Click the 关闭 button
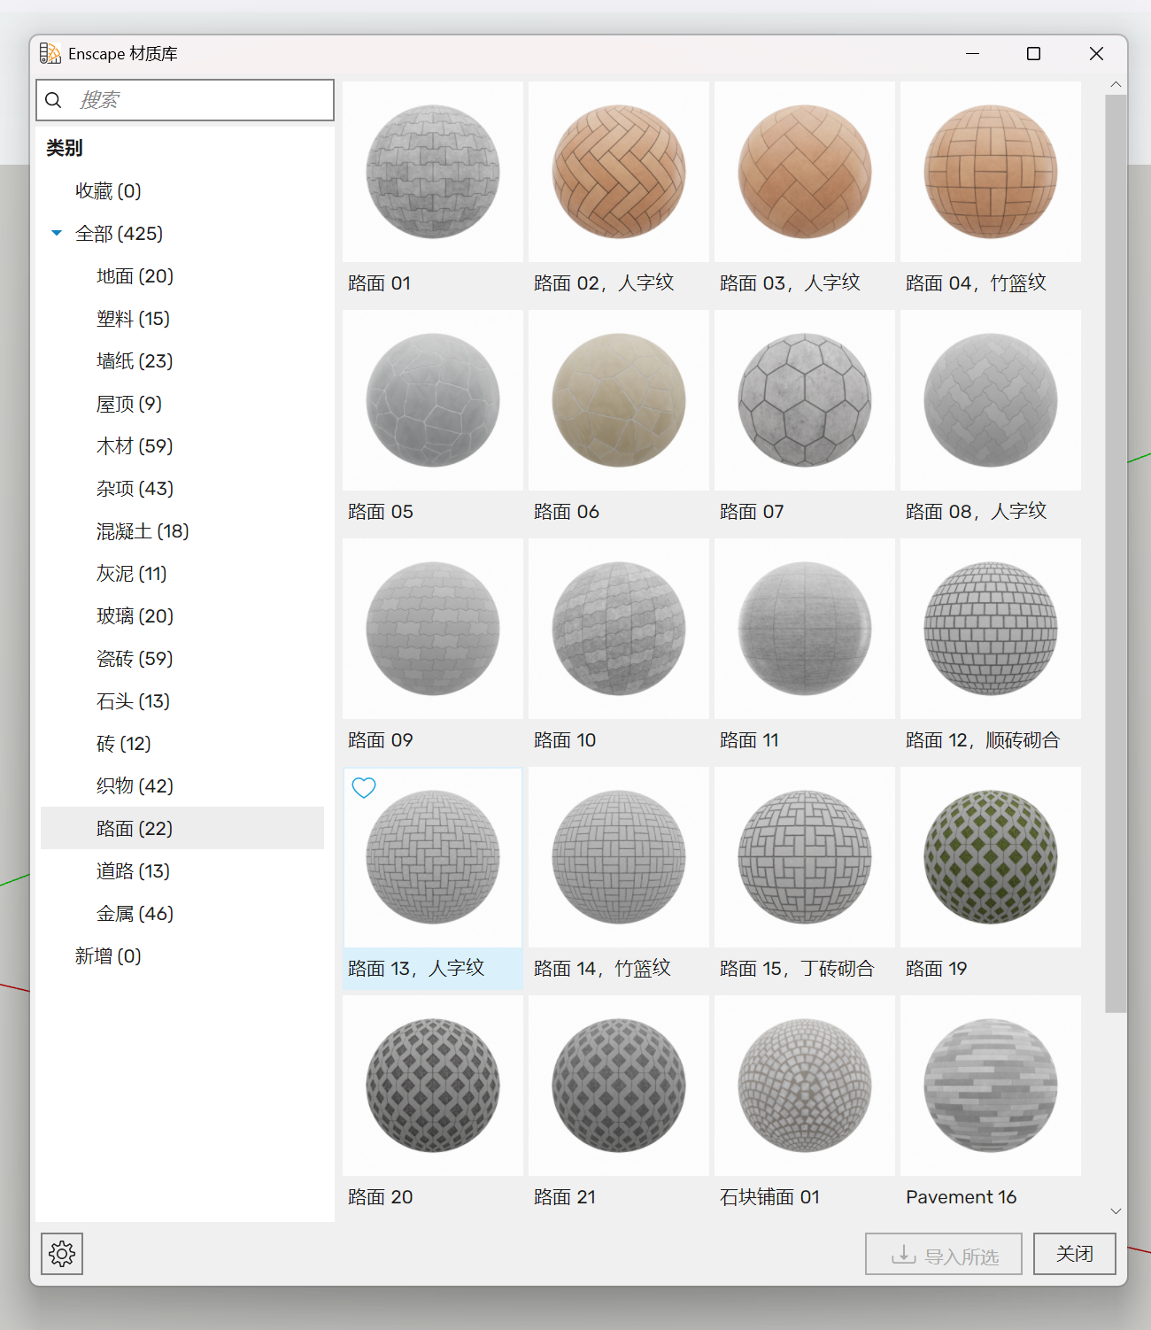Viewport: 1151px width, 1330px height. click(x=1074, y=1253)
